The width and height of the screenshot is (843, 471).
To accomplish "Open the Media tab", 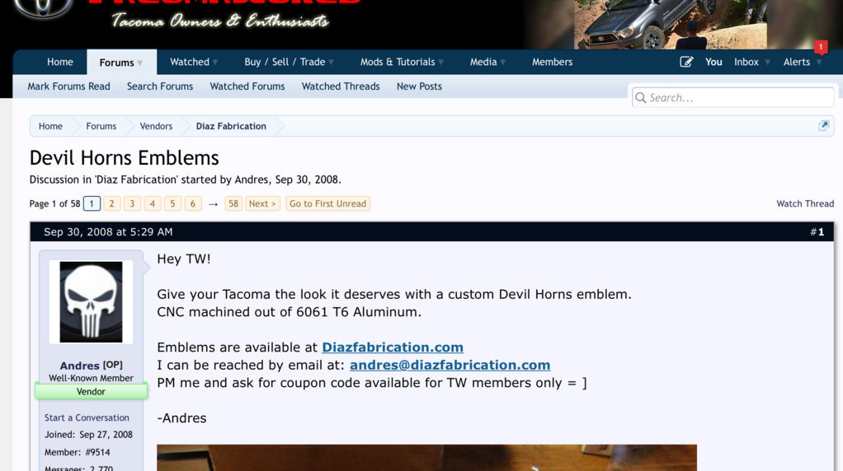I will click(x=483, y=62).
